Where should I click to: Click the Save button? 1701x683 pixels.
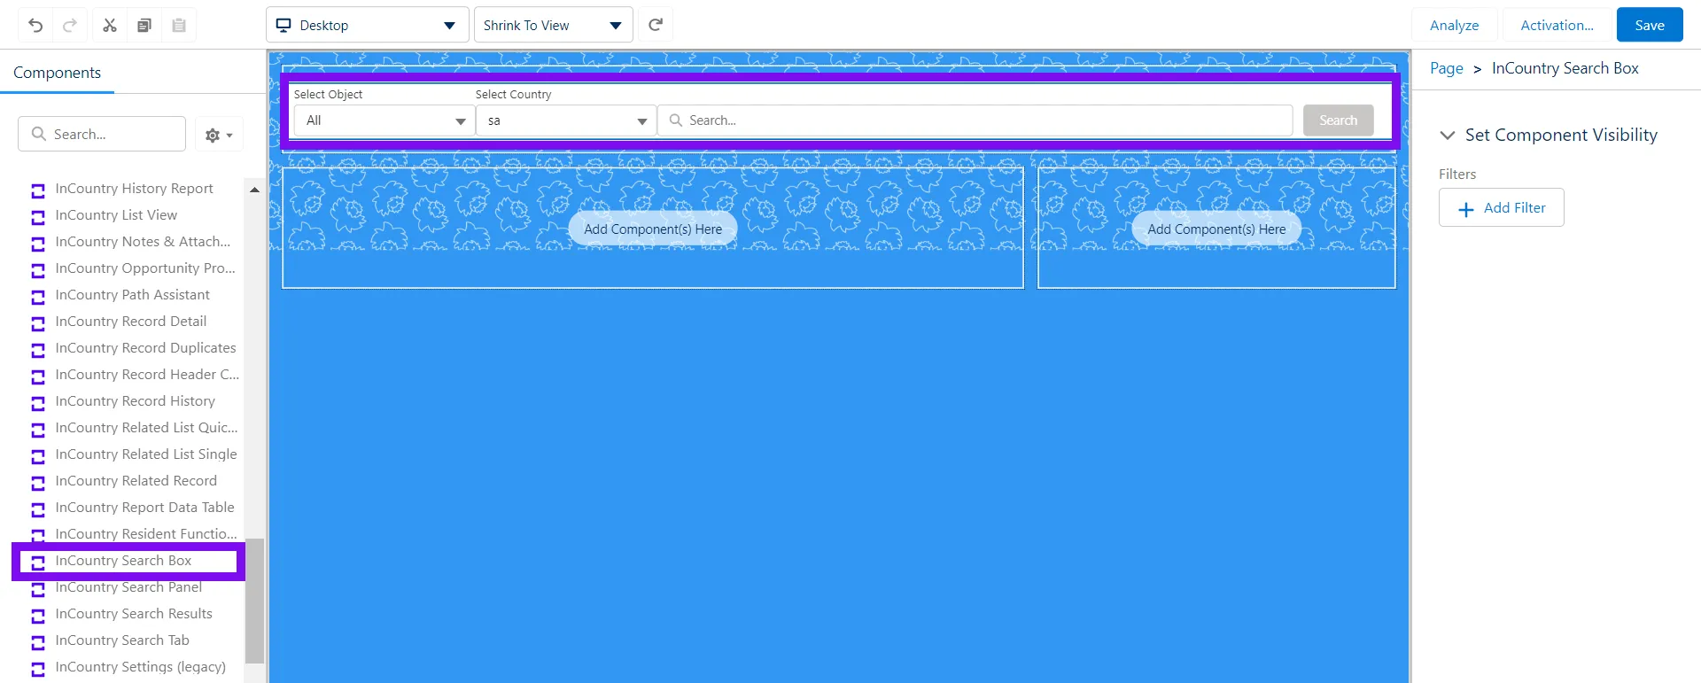(x=1649, y=26)
